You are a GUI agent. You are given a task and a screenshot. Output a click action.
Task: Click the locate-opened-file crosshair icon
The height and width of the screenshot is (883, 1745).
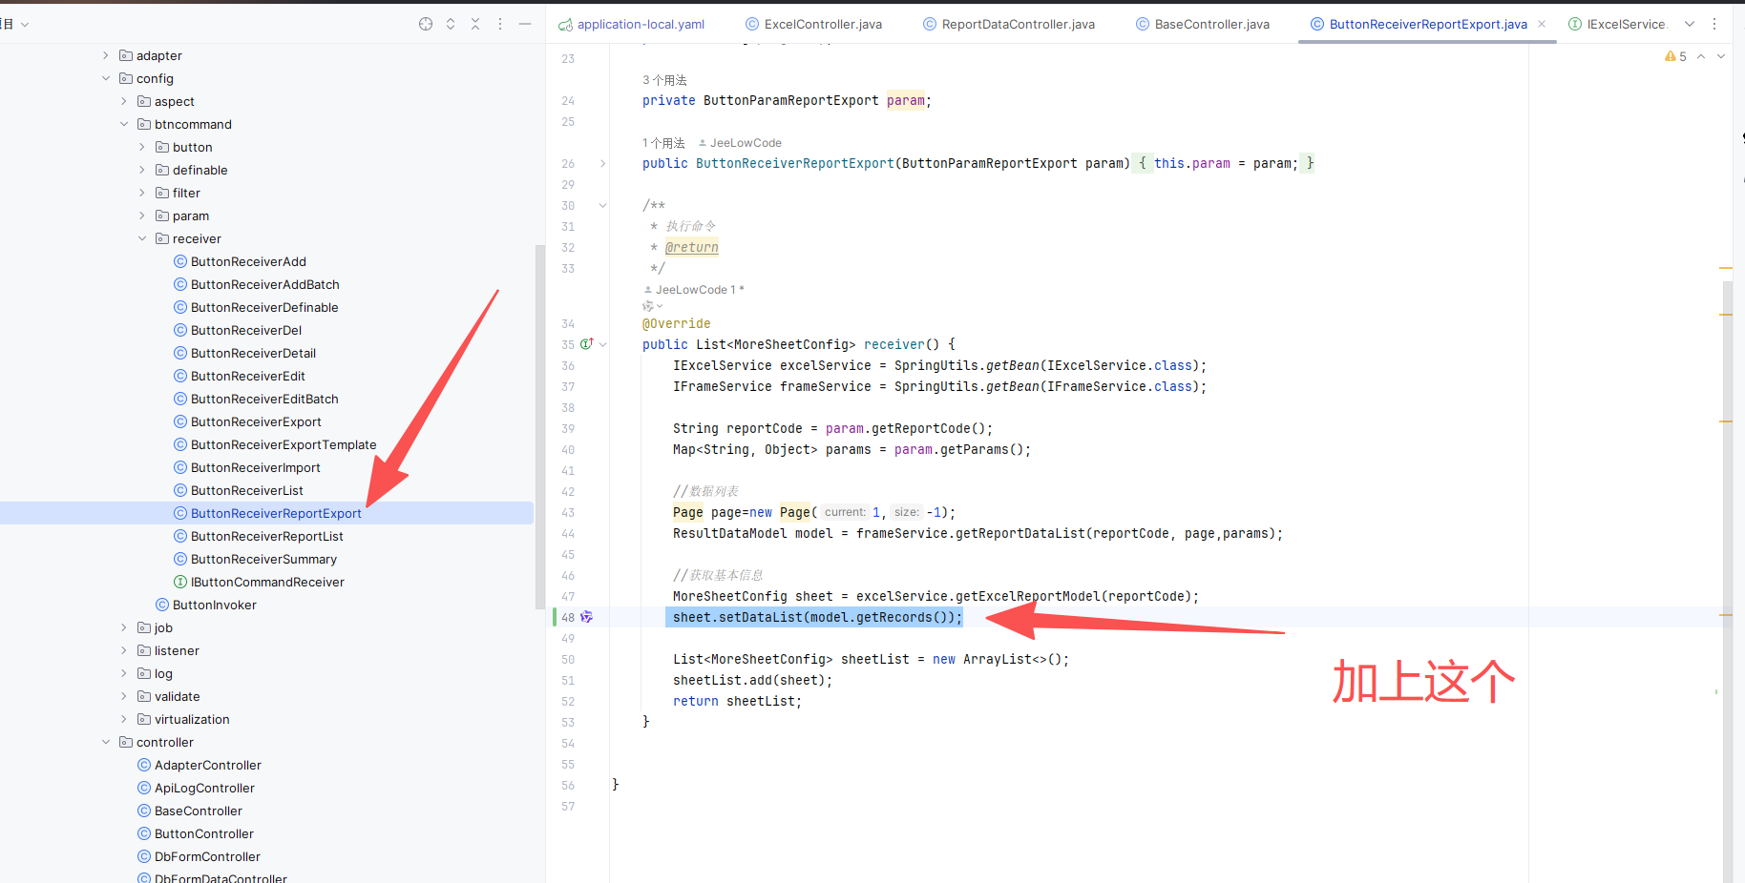(426, 24)
